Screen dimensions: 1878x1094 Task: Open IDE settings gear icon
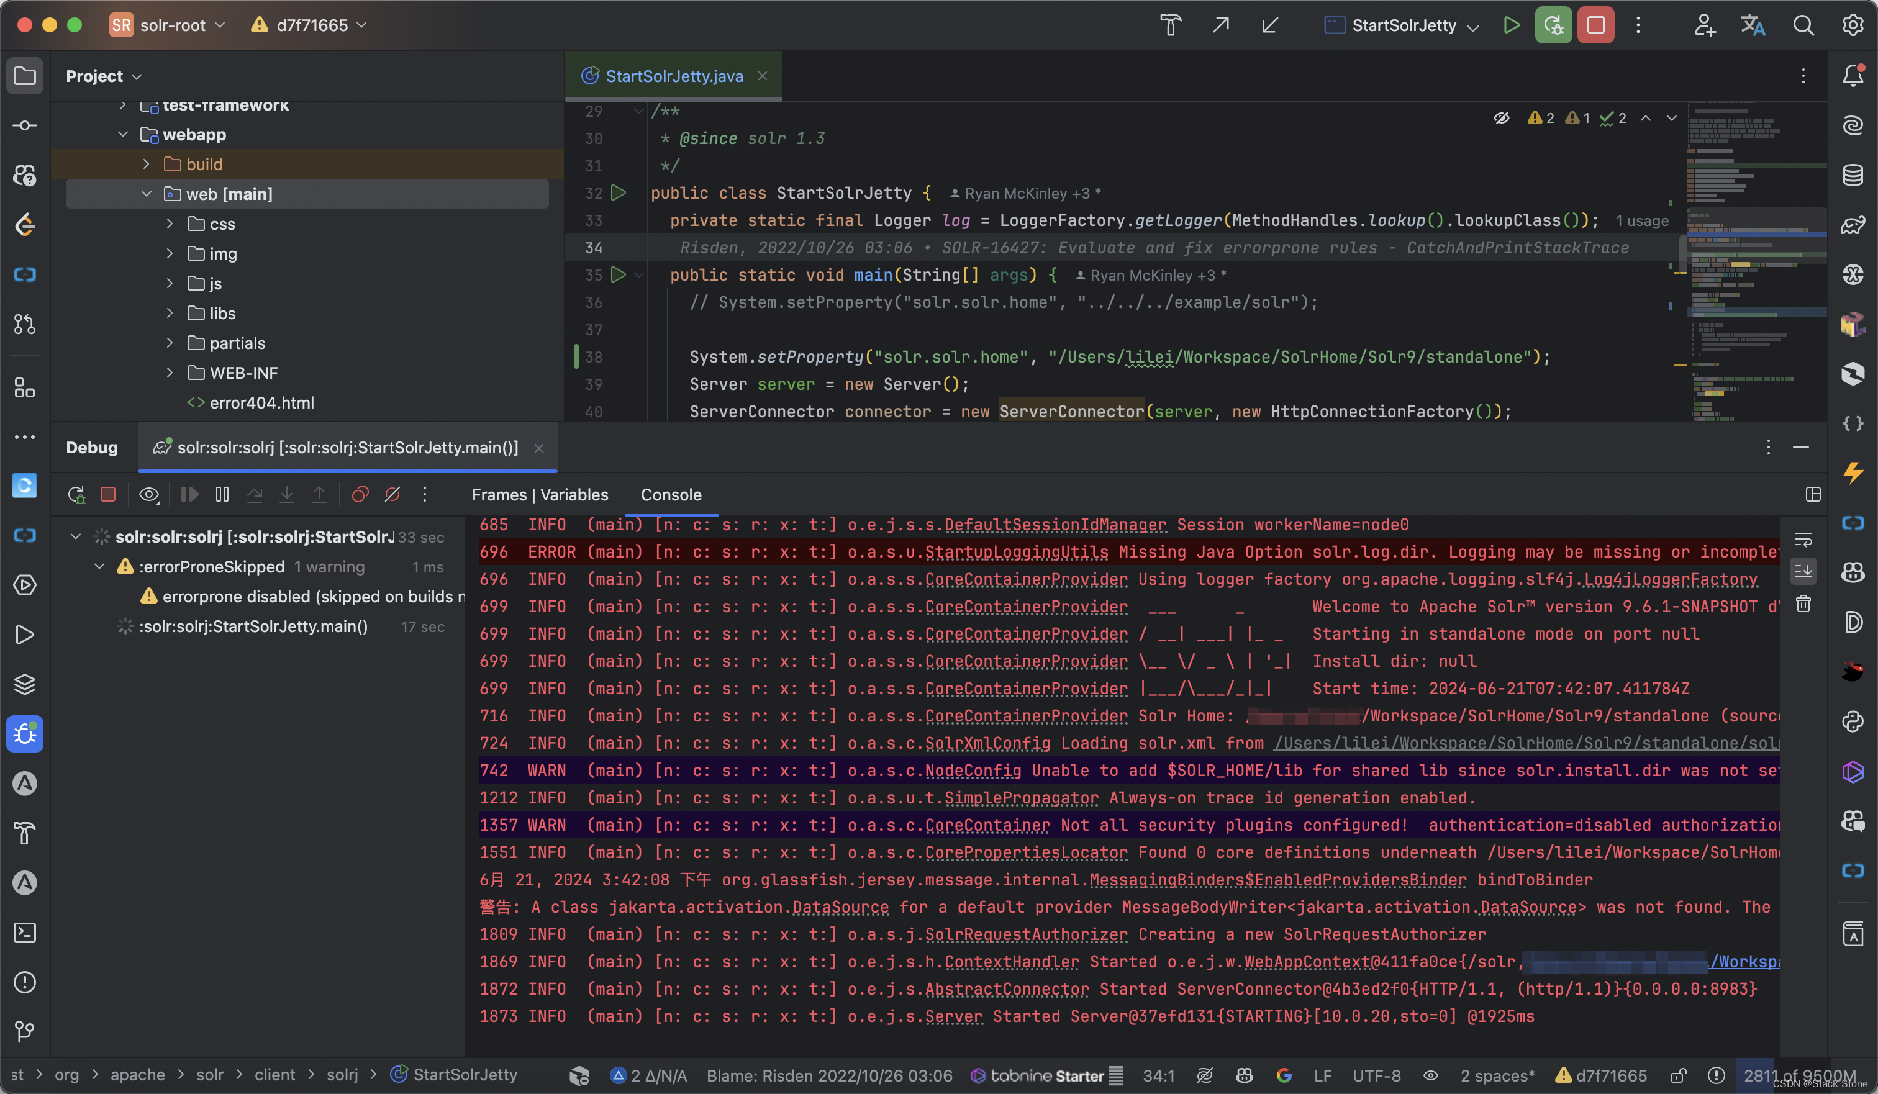(x=1853, y=25)
